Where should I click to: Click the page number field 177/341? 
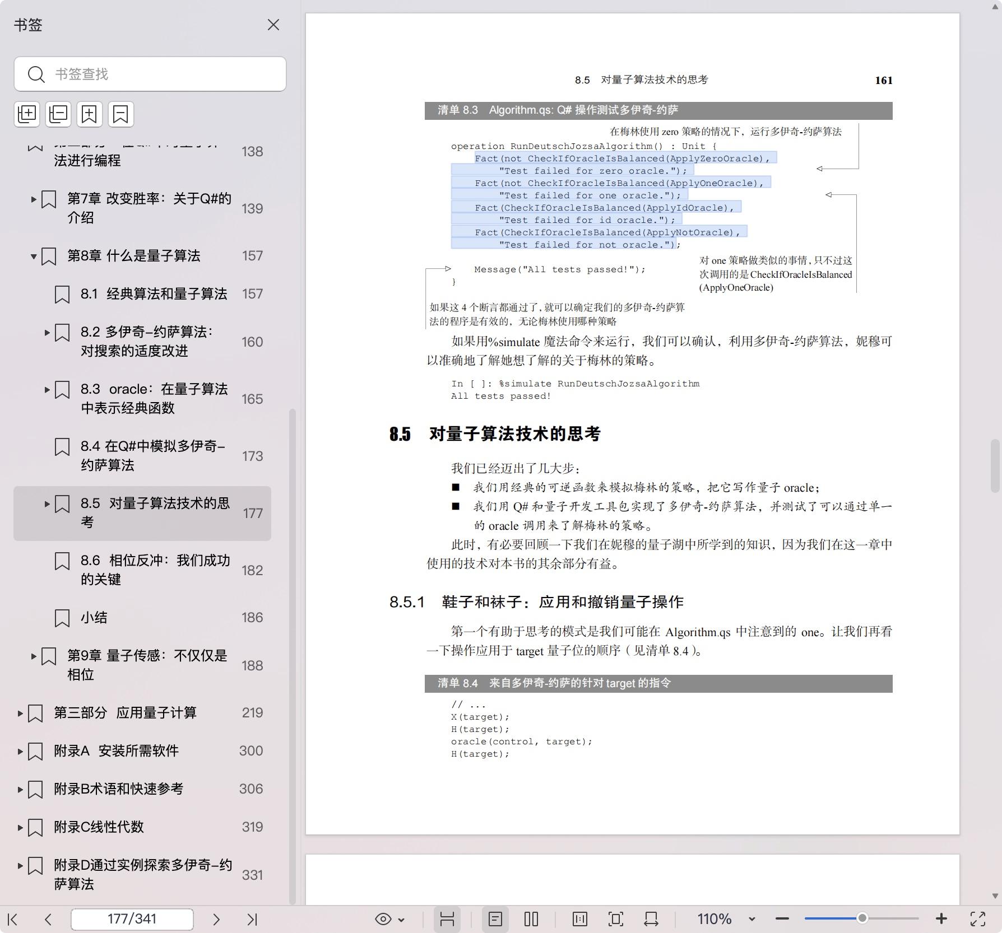pyautogui.click(x=132, y=919)
